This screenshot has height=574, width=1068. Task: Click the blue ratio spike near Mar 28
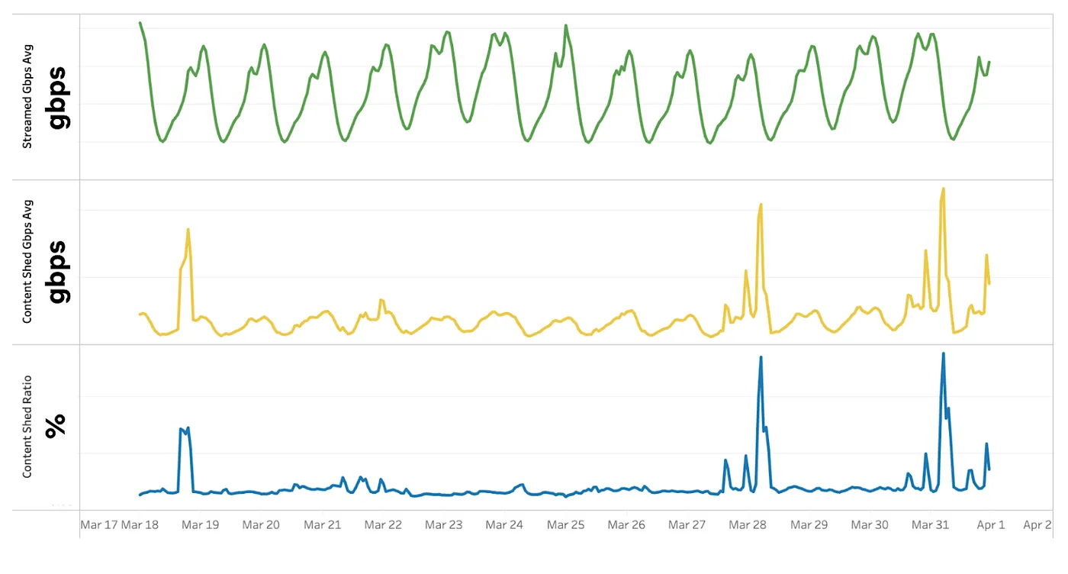point(761,358)
